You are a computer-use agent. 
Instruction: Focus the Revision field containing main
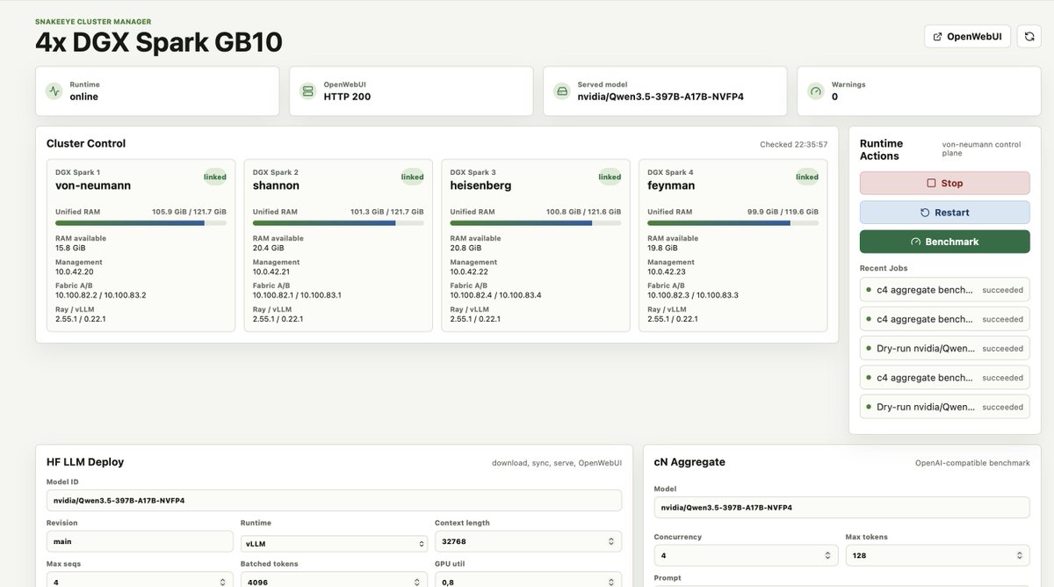(x=140, y=541)
